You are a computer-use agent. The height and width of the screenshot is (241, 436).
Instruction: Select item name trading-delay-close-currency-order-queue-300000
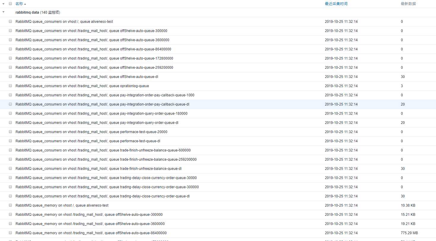[107, 187]
